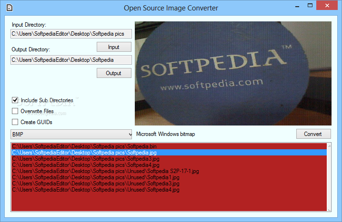Minimize the Open Source Image Converter window
Screen dimensions: 342x222
click(297, 6)
